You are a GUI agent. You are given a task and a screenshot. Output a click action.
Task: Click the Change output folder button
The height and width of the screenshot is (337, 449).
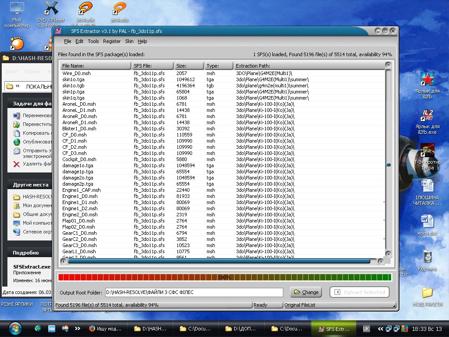click(x=306, y=292)
